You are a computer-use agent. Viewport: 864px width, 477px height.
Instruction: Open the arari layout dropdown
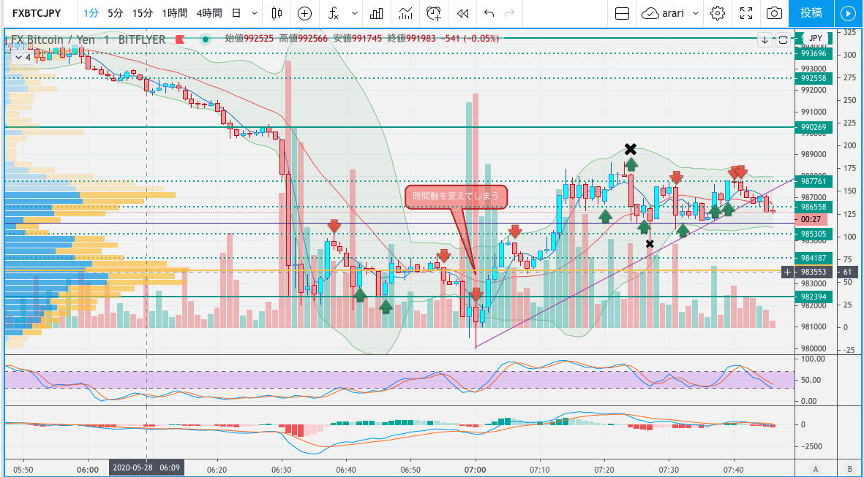[669, 13]
